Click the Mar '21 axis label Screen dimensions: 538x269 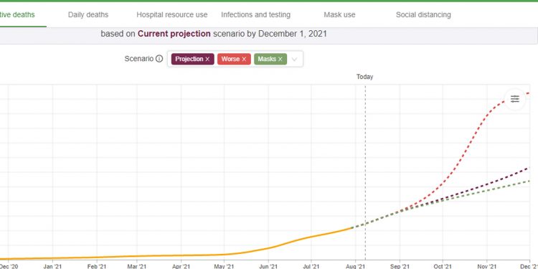coord(137,266)
